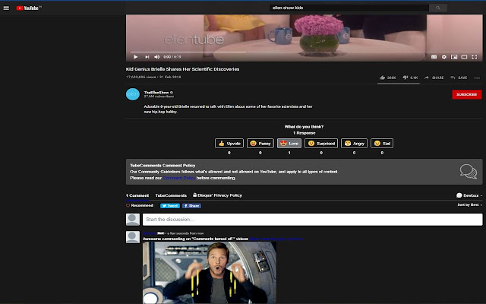
Task: Click the search magnifier button
Action: coord(438,8)
